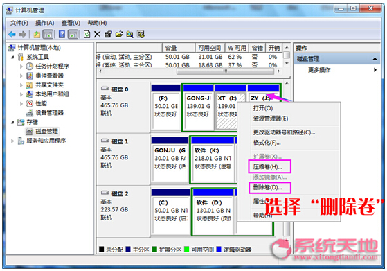Select 性能 in the tree
387x271 pixels.
click(x=42, y=103)
